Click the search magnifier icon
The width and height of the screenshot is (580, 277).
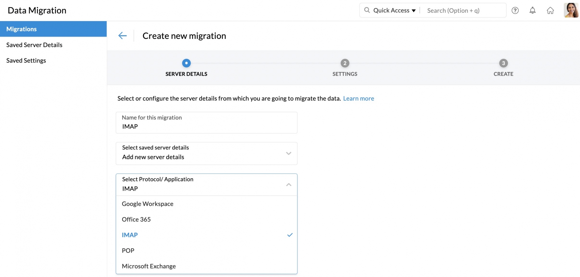tap(367, 10)
